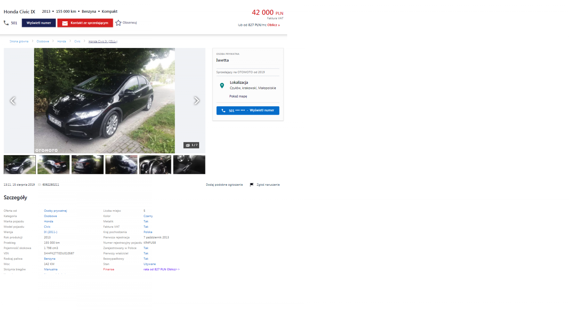Screen dimensions: 569x310
Task: Go to next photo with right arrow
Action: 196,101
